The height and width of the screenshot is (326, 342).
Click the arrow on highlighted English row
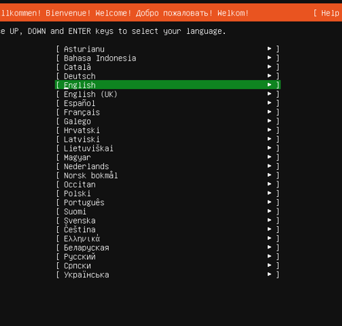[x=270, y=85]
